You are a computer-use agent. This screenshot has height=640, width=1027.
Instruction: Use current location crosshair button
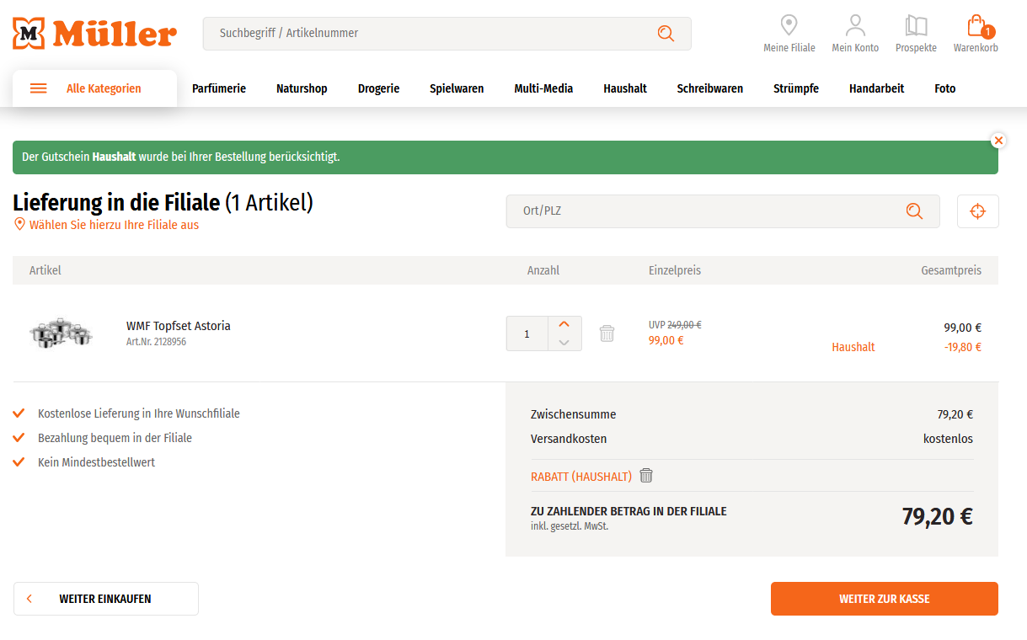(x=977, y=211)
